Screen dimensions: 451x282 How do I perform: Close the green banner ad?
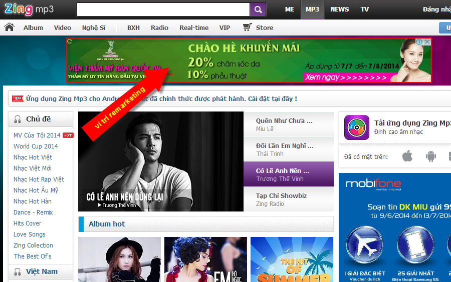tap(427, 41)
